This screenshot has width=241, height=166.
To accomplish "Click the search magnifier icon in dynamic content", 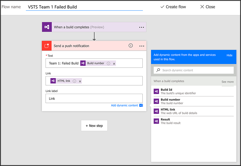I will pyautogui.click(x=158, y=70).
